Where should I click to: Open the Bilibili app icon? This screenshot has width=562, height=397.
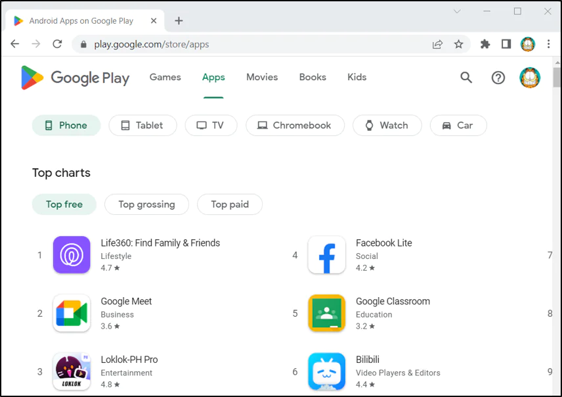click(326, 371)
